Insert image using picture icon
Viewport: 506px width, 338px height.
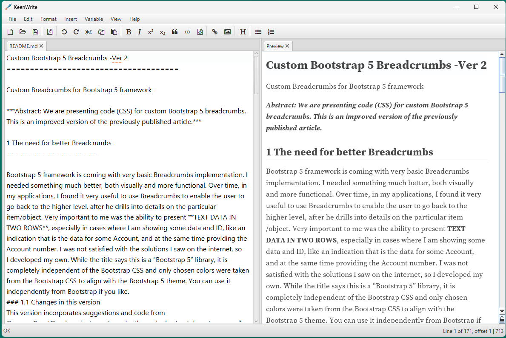228,32
